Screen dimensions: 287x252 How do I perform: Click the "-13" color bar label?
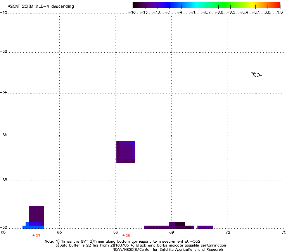[x=144, y=12]
